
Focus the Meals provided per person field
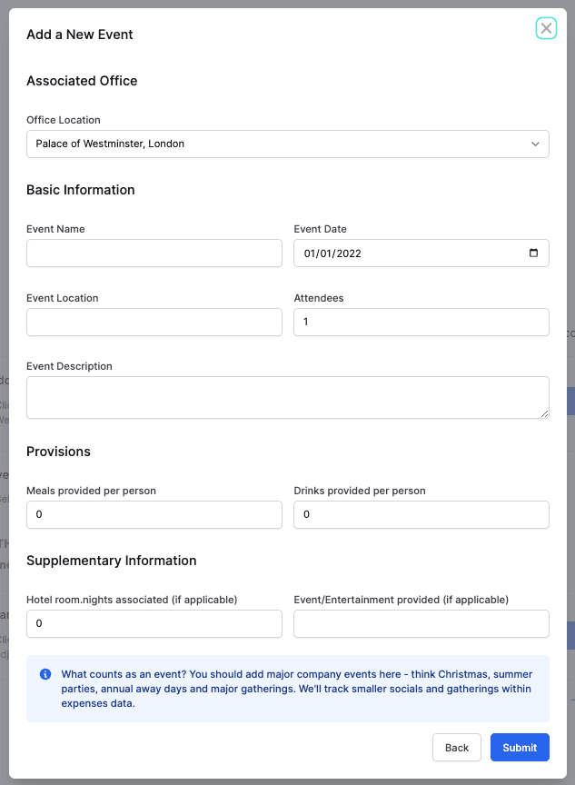(x=154, y=514)
